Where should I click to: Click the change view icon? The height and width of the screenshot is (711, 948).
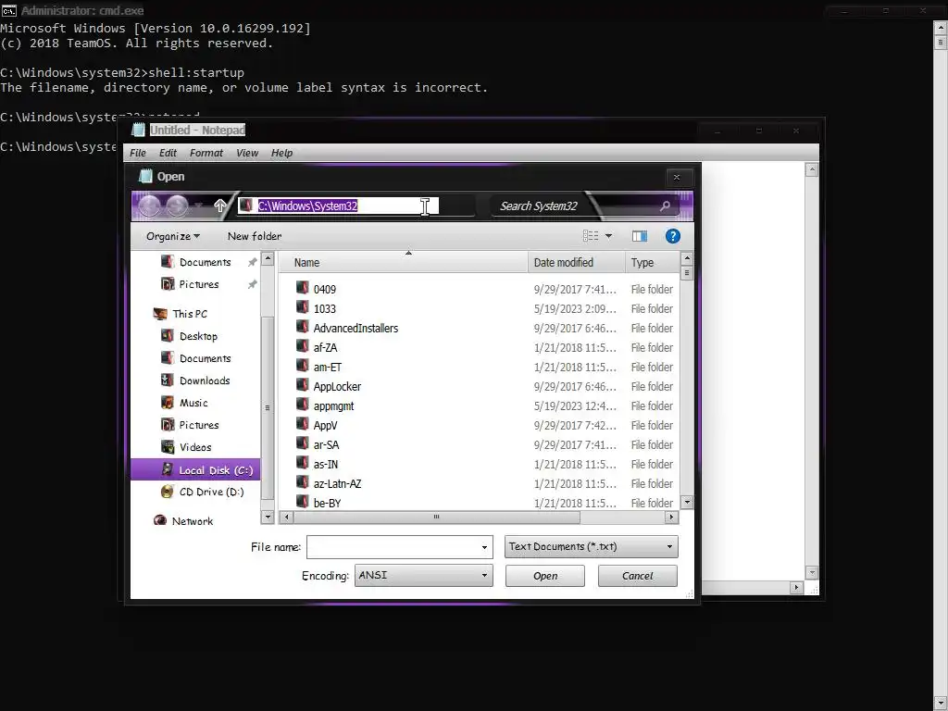591,236
